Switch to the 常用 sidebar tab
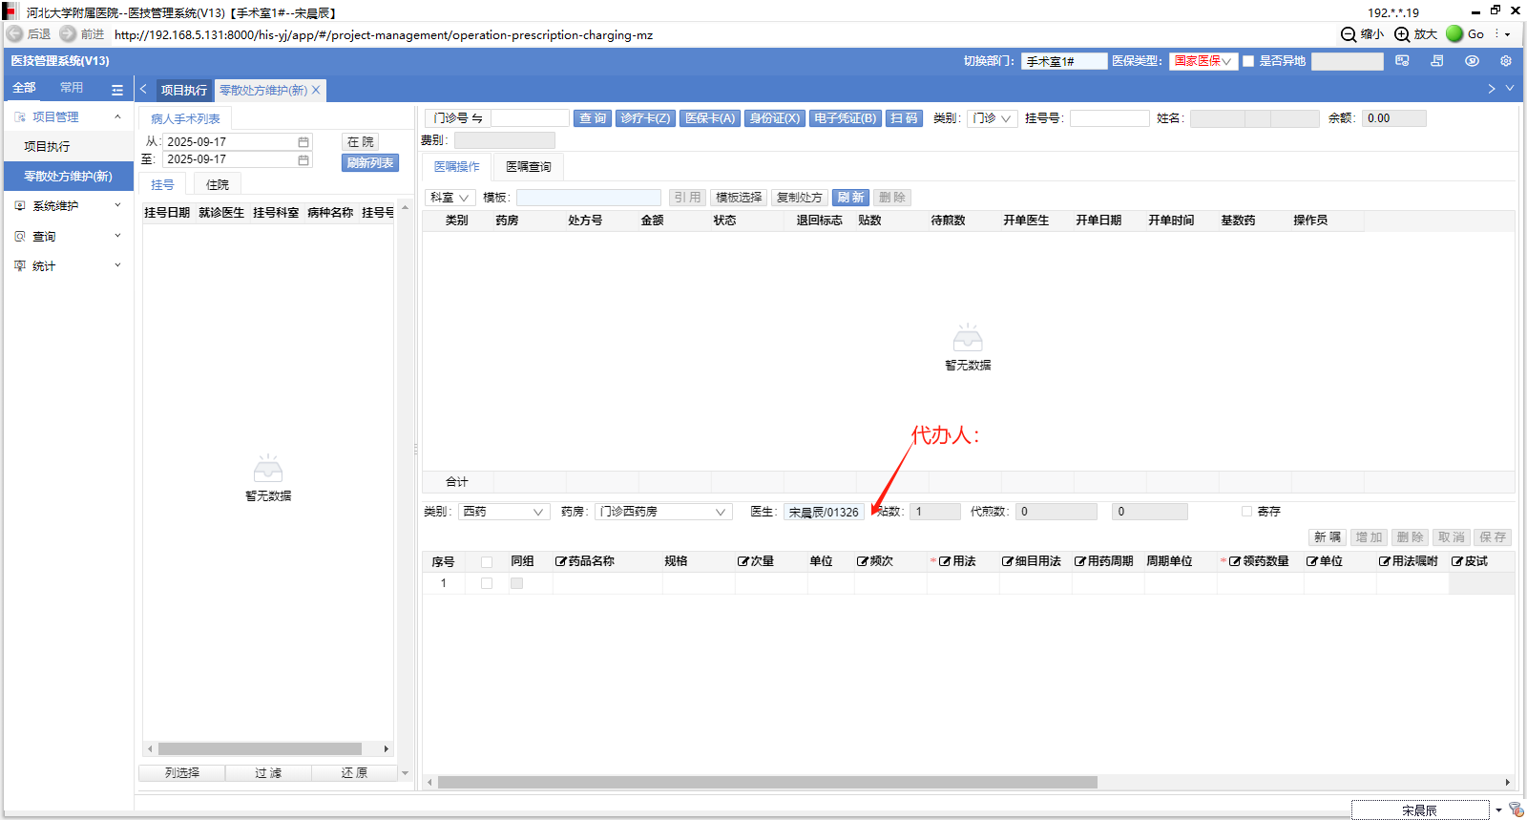This screenshot has width=1527, height=820. 72,88
